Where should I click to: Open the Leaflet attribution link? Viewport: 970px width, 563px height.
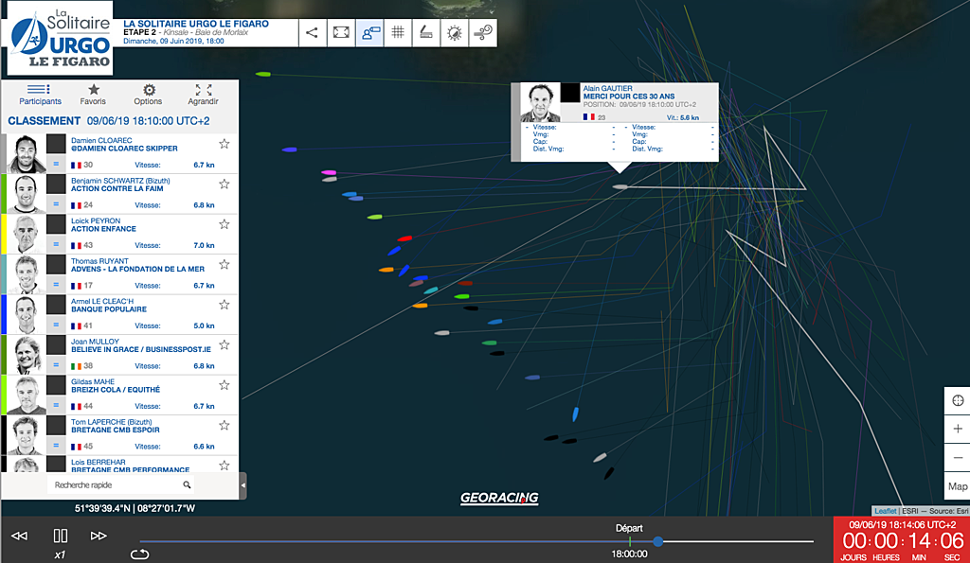tap(886, 511)
